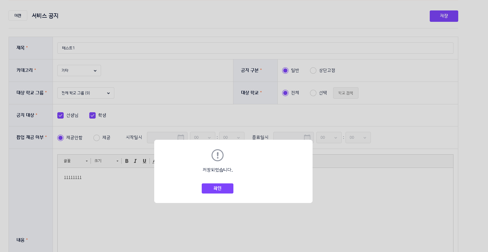Screen dimensions: 488x252
Task: Select the 선택 radio for 대상 학교
Action: pos(313,93)
